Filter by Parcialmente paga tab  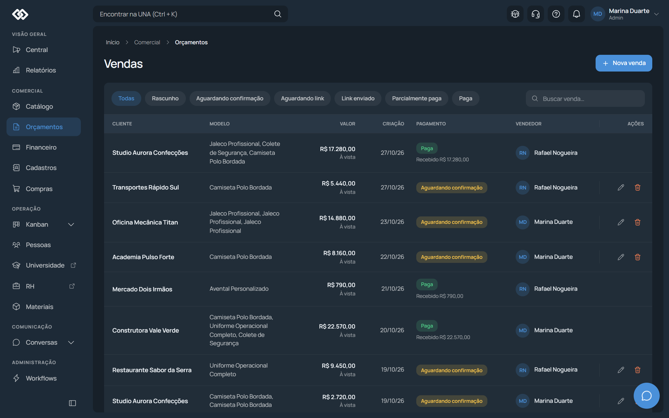(417, 98)
